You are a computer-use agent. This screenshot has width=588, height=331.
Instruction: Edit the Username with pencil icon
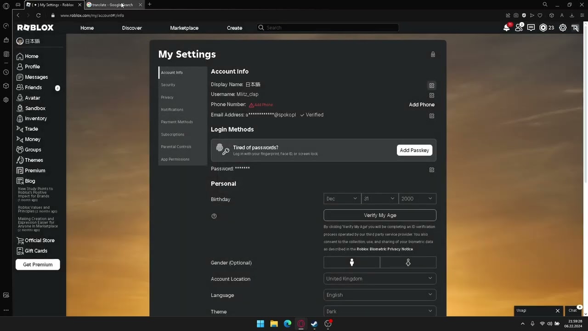tap(432, 95)
